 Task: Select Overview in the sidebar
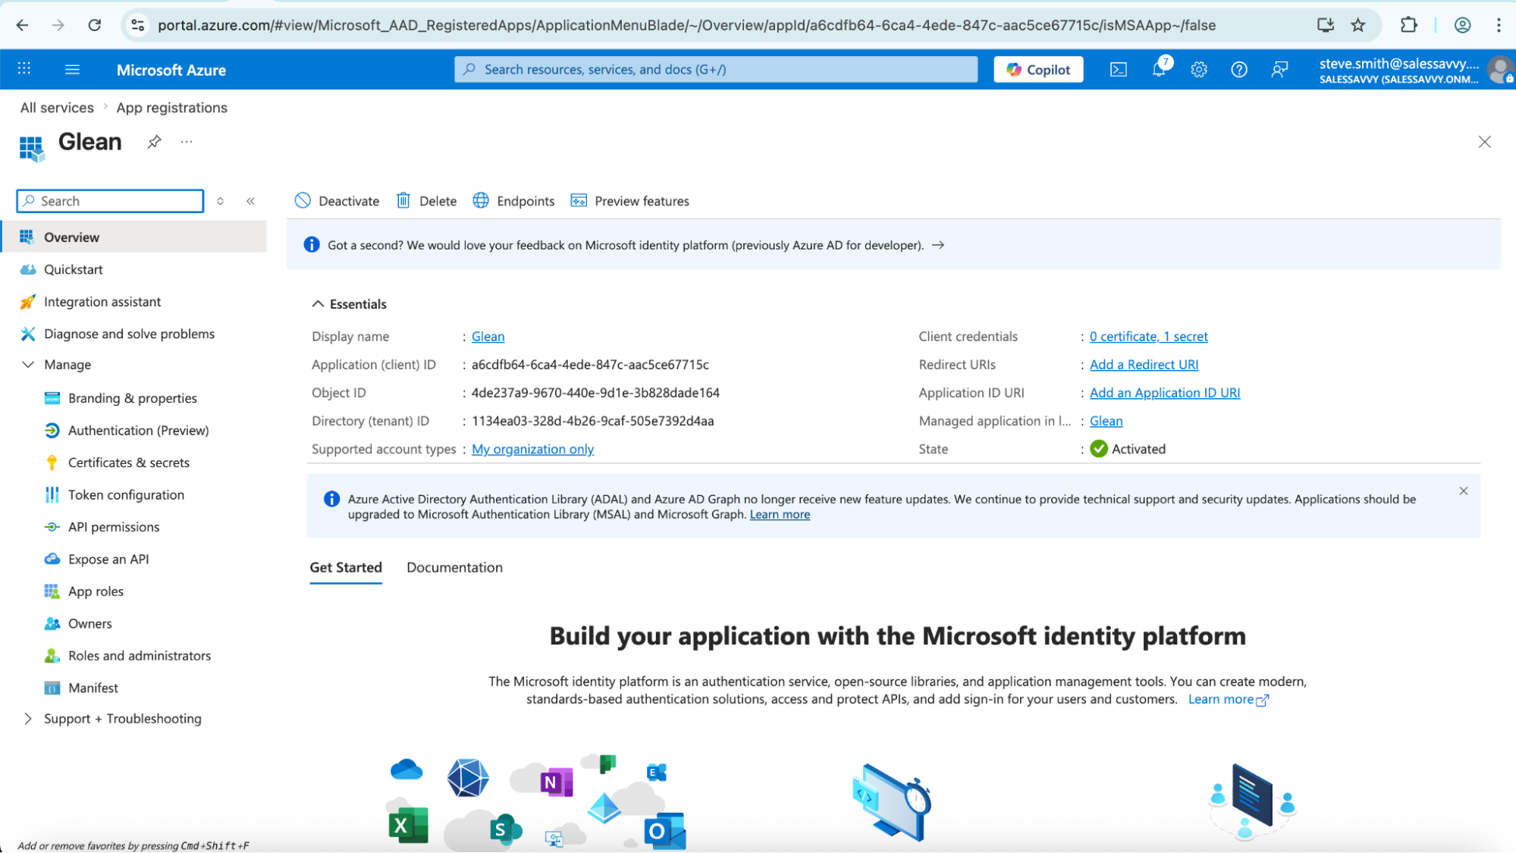click(x=133, y=237)
